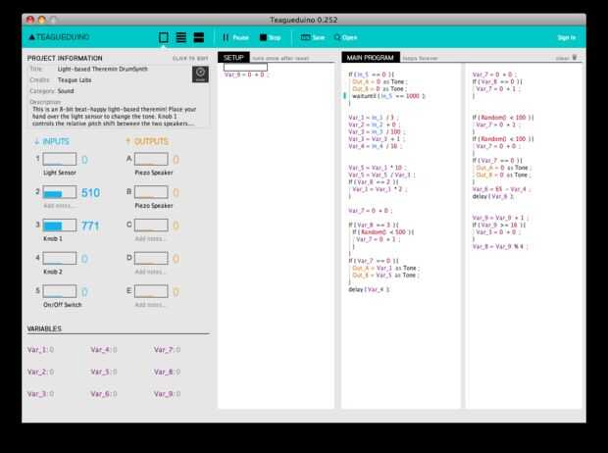
Task: Select variable Var_8
Action: 167,372
